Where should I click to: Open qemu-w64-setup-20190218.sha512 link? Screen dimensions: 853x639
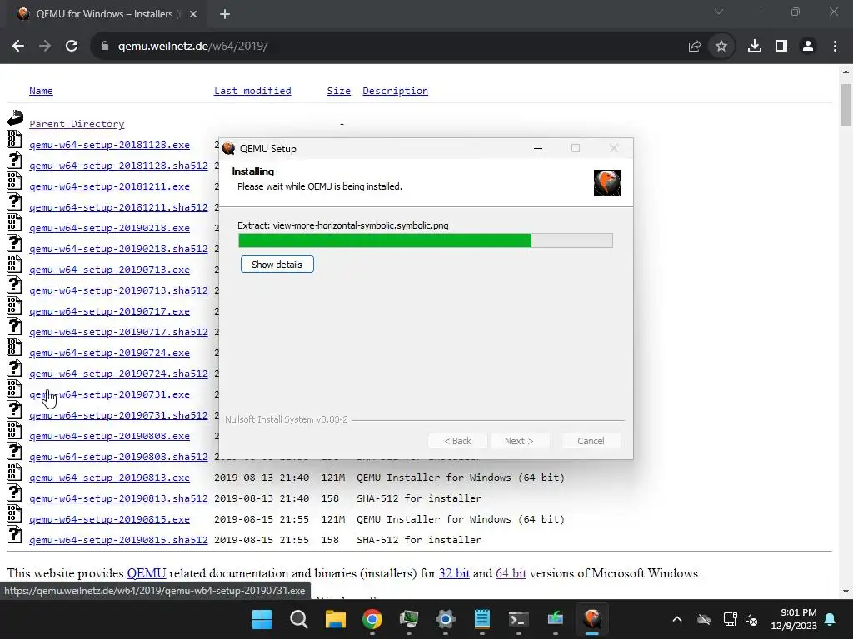click(x=118, y=249)
